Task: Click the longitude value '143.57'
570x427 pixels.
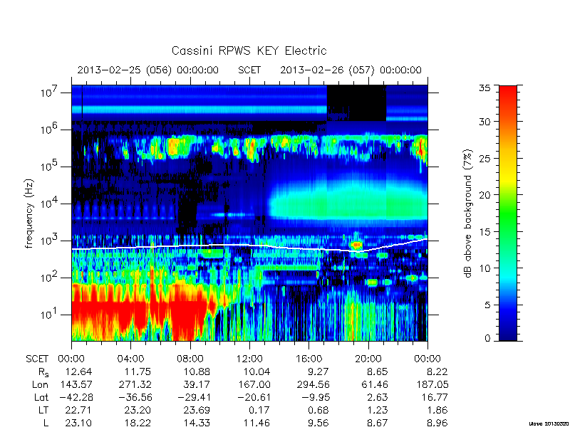Action: (76, 384)
